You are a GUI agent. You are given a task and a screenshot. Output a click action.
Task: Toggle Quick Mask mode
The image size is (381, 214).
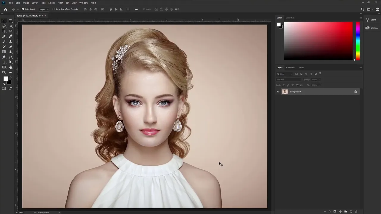[4, 89]
